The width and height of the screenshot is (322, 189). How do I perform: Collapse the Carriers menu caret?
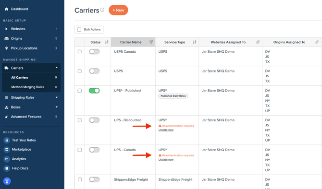click(57, 68)
